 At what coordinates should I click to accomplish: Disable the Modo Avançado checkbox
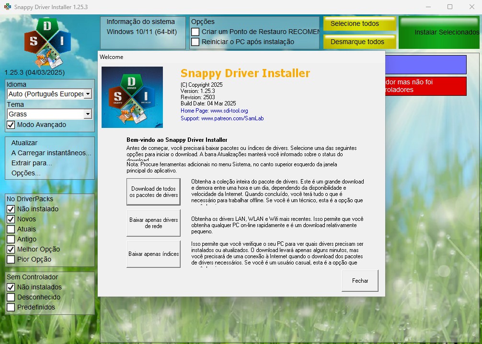point(11,125)
